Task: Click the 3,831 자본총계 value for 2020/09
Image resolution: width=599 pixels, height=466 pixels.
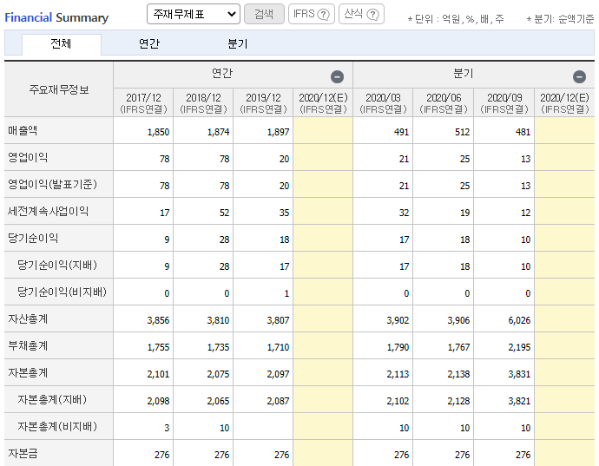Action: tap(519, 374)
